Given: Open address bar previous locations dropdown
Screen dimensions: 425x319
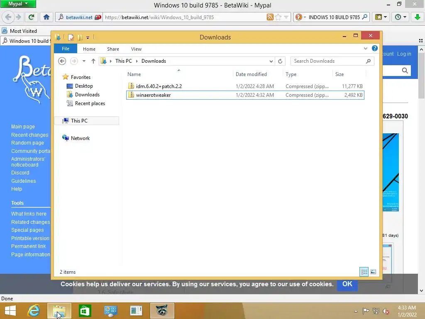Looking at the screenshot, I should [x=271, y=61].
